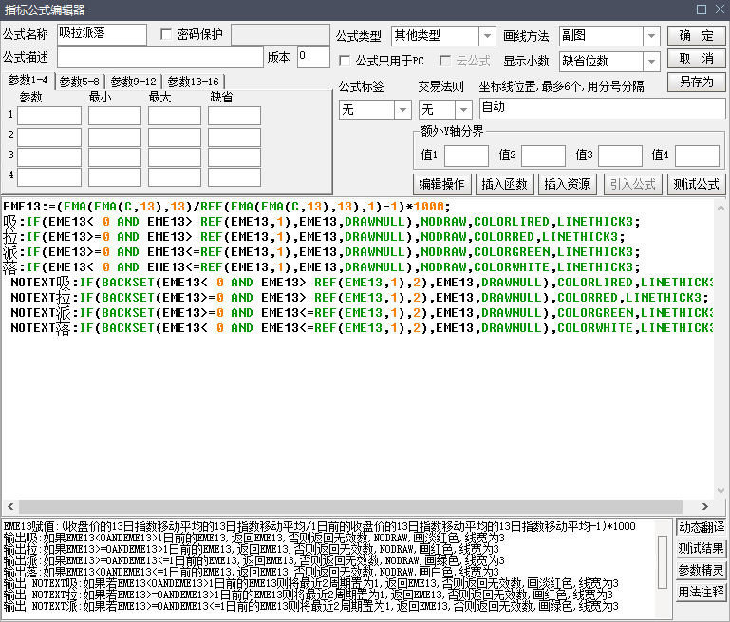Maximize the formula editor window

(701, 9)
